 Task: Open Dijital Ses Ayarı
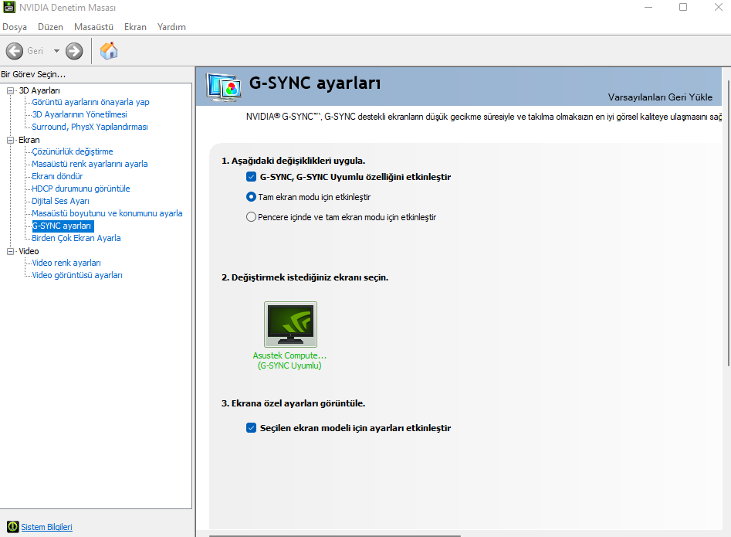60,201
